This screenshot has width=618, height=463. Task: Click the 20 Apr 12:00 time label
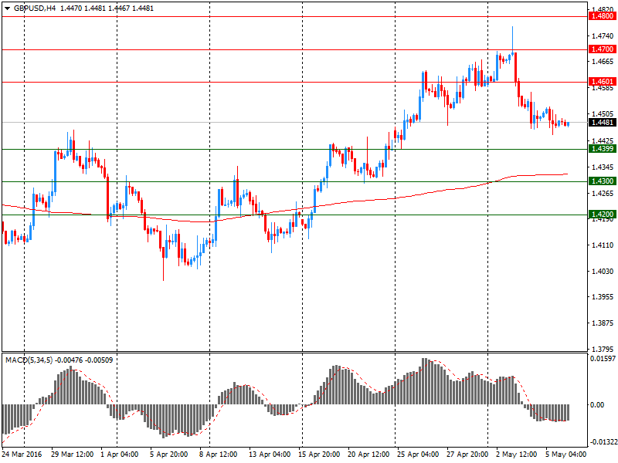[368, 455]
